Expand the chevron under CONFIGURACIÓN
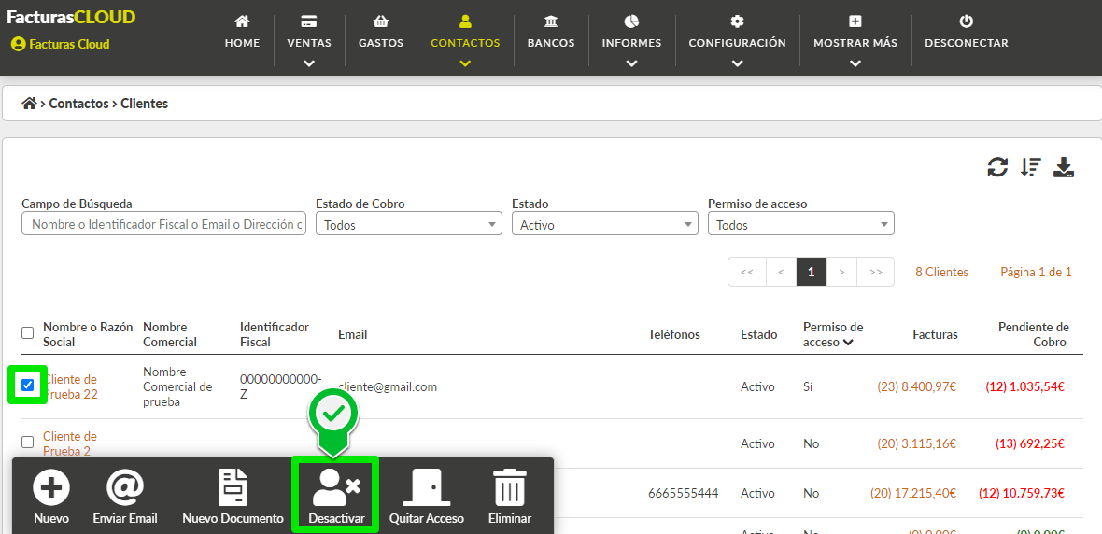Viewport: 1102px width, 534px height. (737, 63)
